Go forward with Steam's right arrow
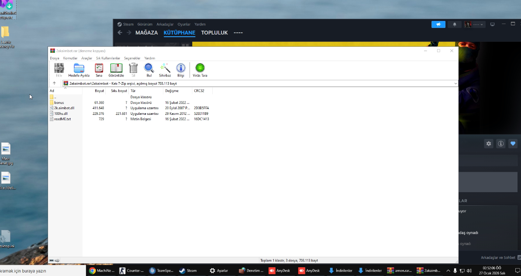Image resolution: width=521 pixels, height=276 pixels. [x=129, y=33]
